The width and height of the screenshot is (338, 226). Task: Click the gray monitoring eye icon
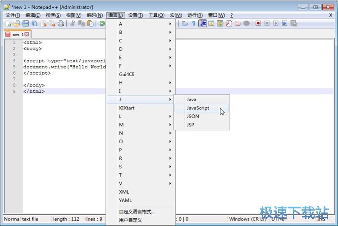(247, 23)
